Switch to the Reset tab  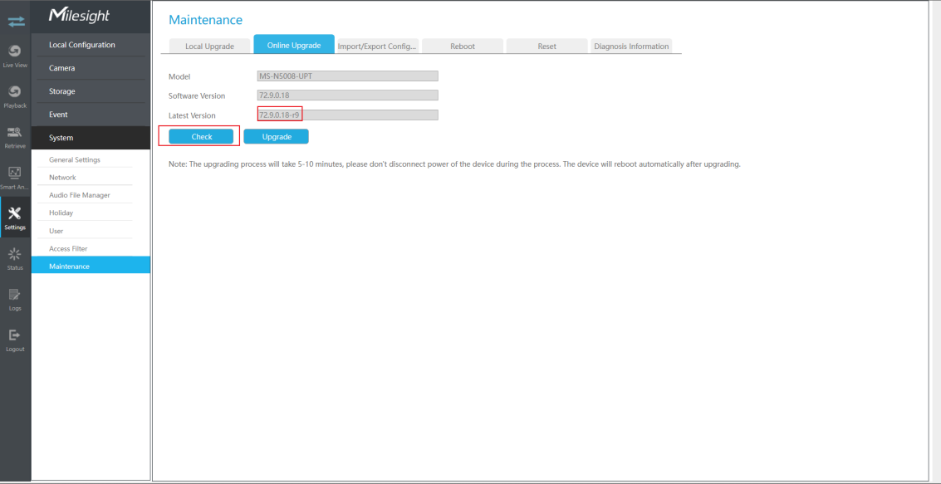point(546,46)
